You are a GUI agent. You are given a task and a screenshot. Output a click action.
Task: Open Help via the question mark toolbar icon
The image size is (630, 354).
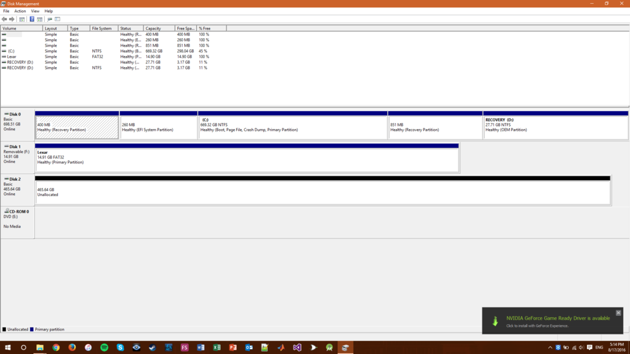[x=31, y=20]
